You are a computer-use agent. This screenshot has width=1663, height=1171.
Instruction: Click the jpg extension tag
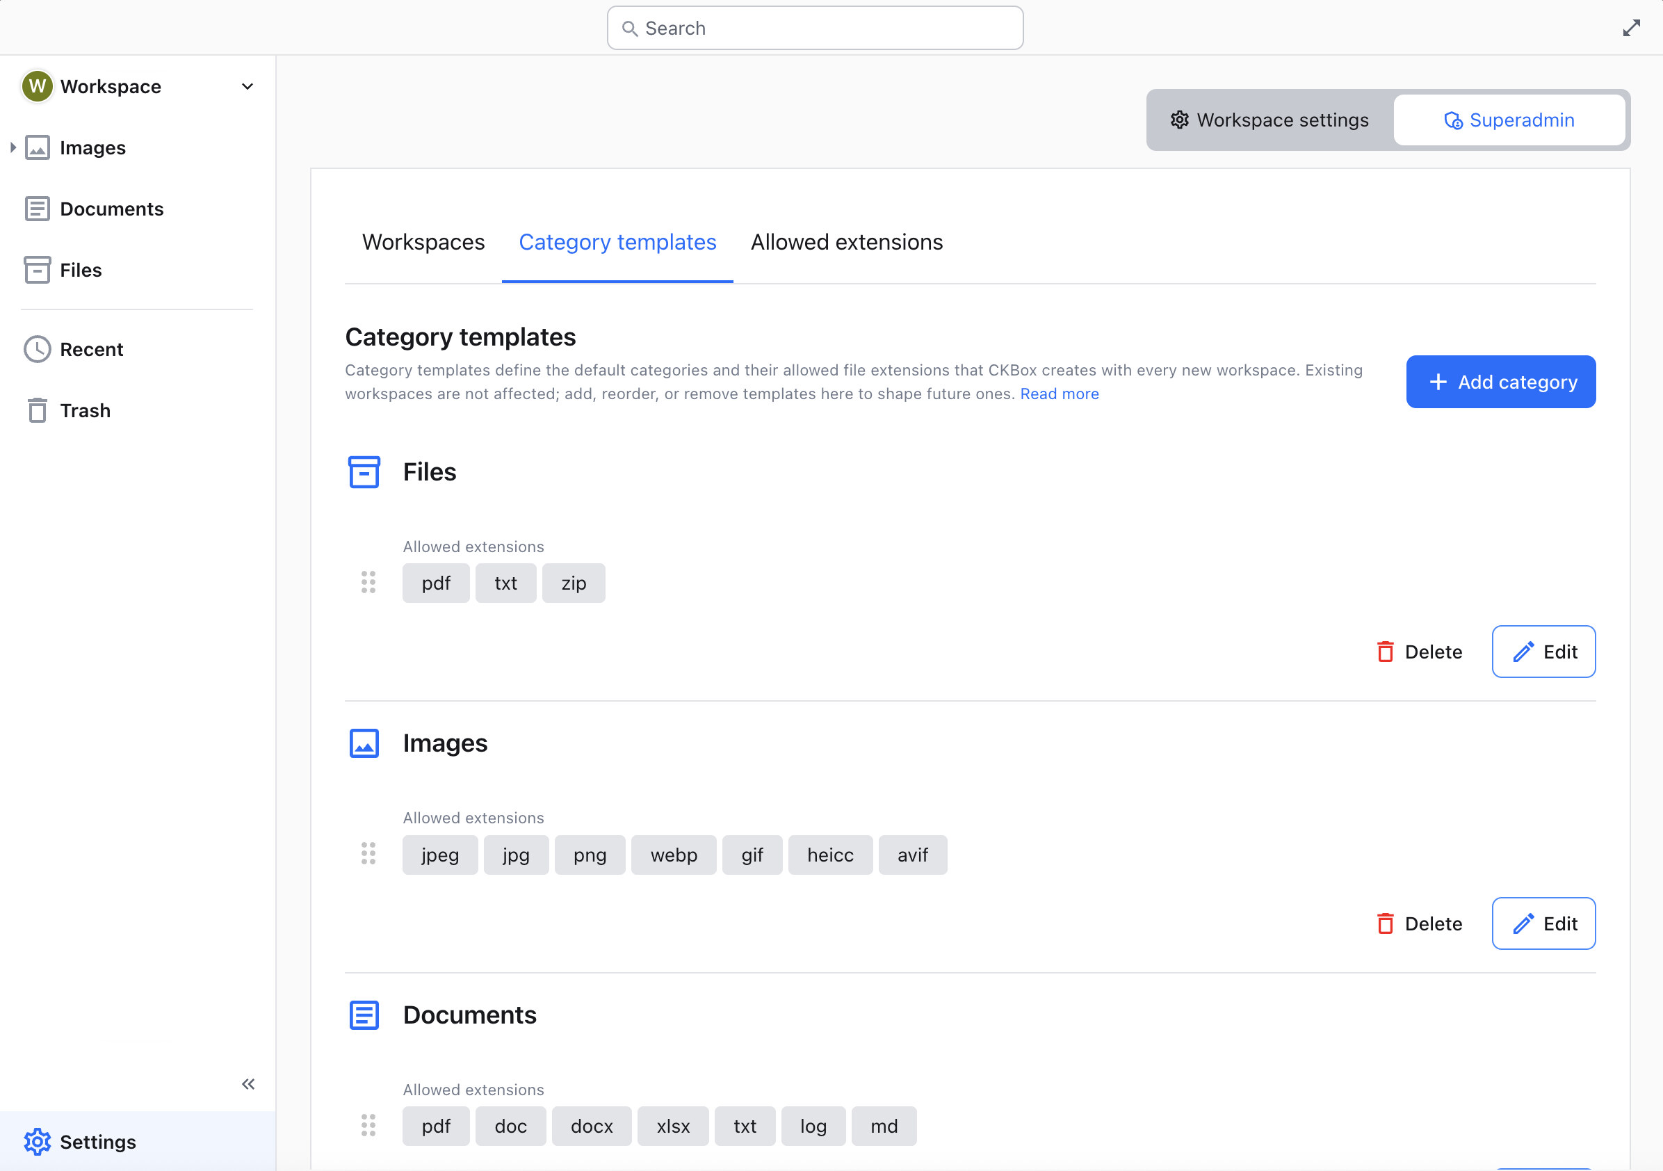[517, 855]
